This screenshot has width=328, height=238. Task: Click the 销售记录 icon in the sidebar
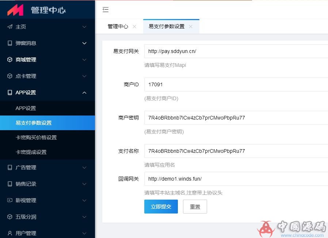9,184
